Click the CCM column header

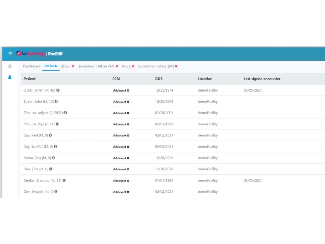[116, 79]
